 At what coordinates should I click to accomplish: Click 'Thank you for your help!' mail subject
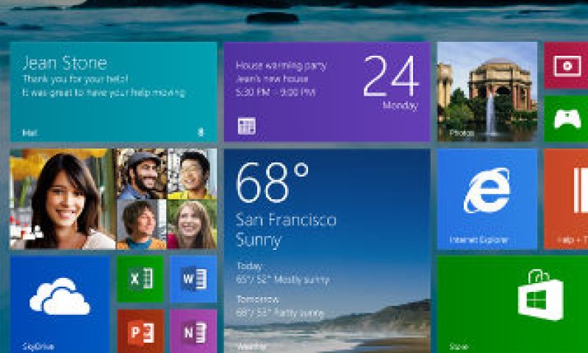click(x=76, y=79)
